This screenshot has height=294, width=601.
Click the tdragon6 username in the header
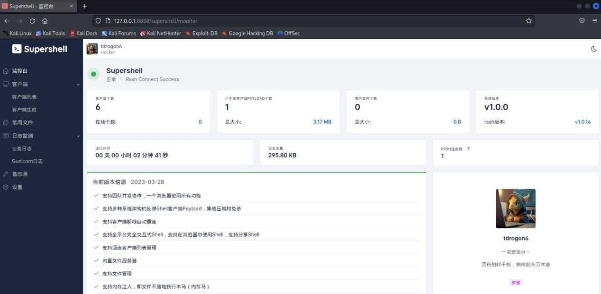click(x=111, y=46)
